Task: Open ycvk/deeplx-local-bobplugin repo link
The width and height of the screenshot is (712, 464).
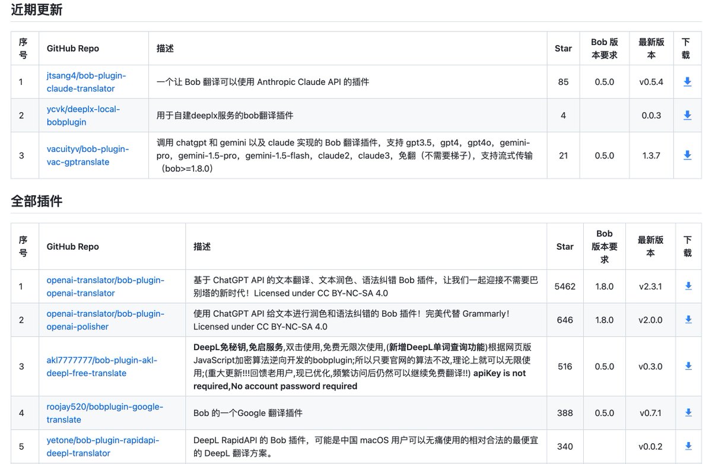Action: [x=83, y=115]
